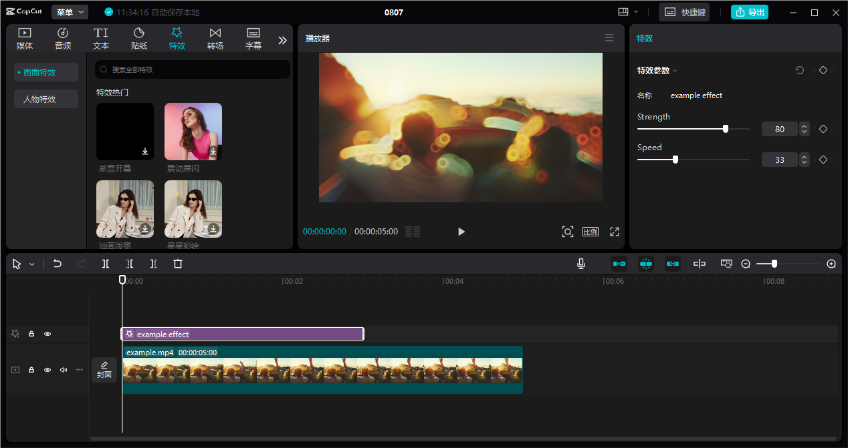Viewport: 848px width, 448px height.
Task: Click the microphone record voiceover icon
Action: 581,264
